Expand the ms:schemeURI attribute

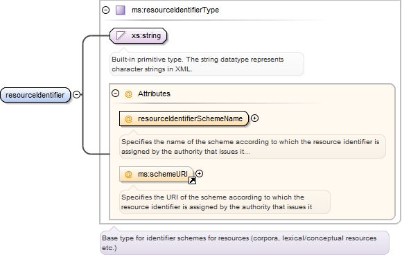pyautogui.click(x=199, y=174)
